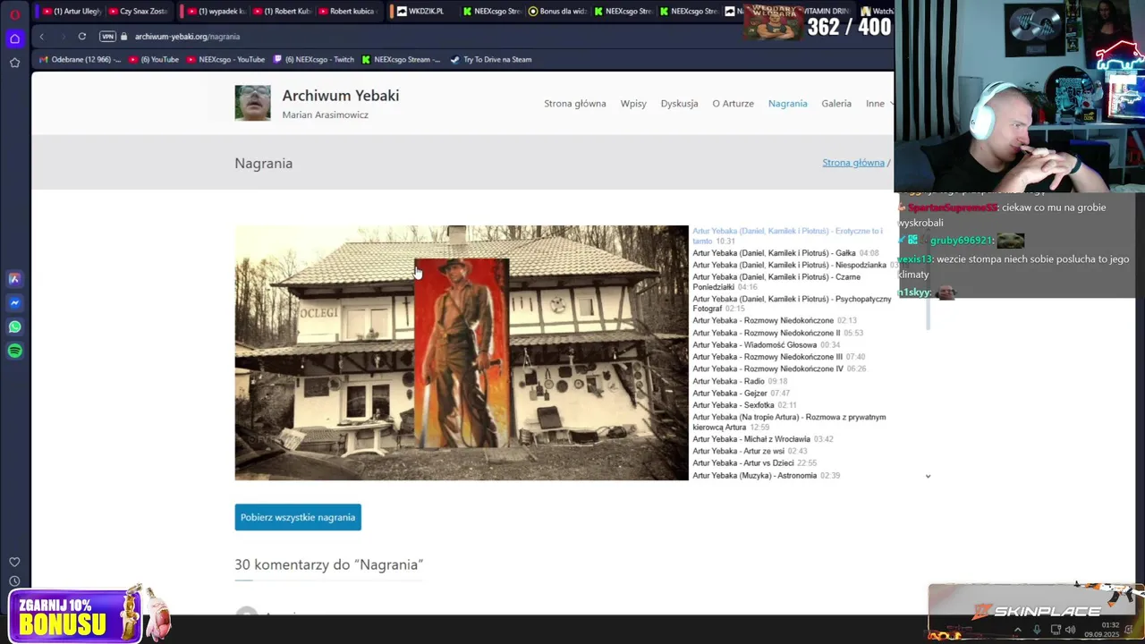Open Spotify in the sidebar

point(14,351)
